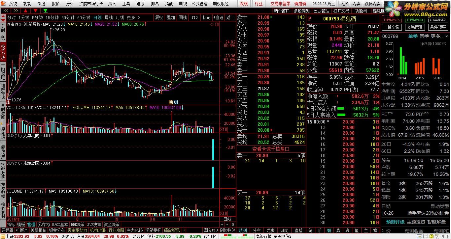Expand the 15:00:00 tick list triangle

tap(328, 121)
